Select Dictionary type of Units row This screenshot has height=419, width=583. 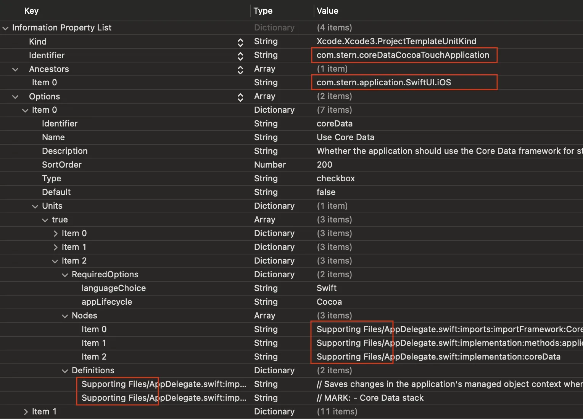(274, 206)
